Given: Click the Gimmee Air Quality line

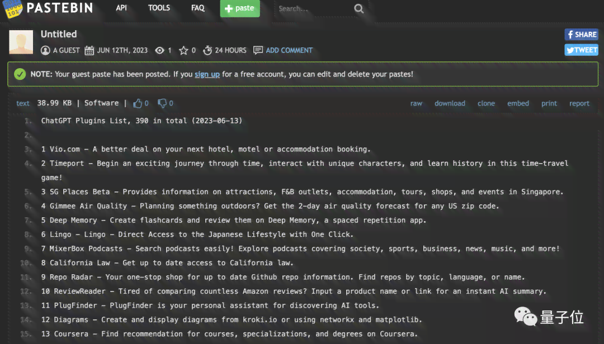Looking at the screenshot, I should pos(270,206).
